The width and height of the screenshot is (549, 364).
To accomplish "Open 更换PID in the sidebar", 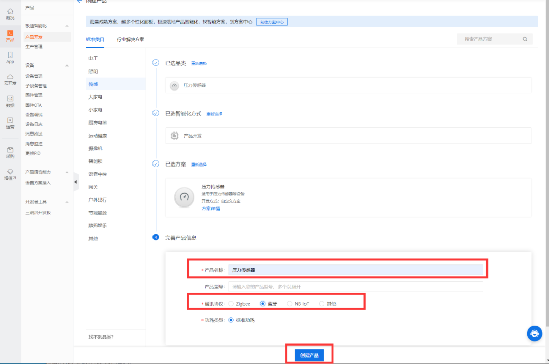I will [x=33, y=153].
